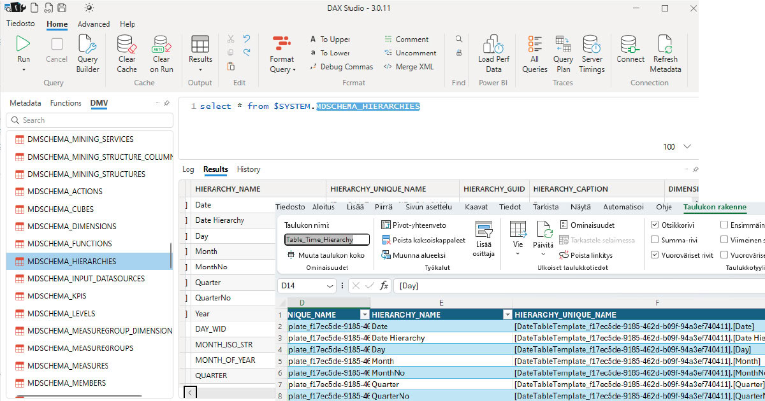Screen dimensions: 765x401
Task: Click the new document icon in title bar
Action: (x=33, y=8)
